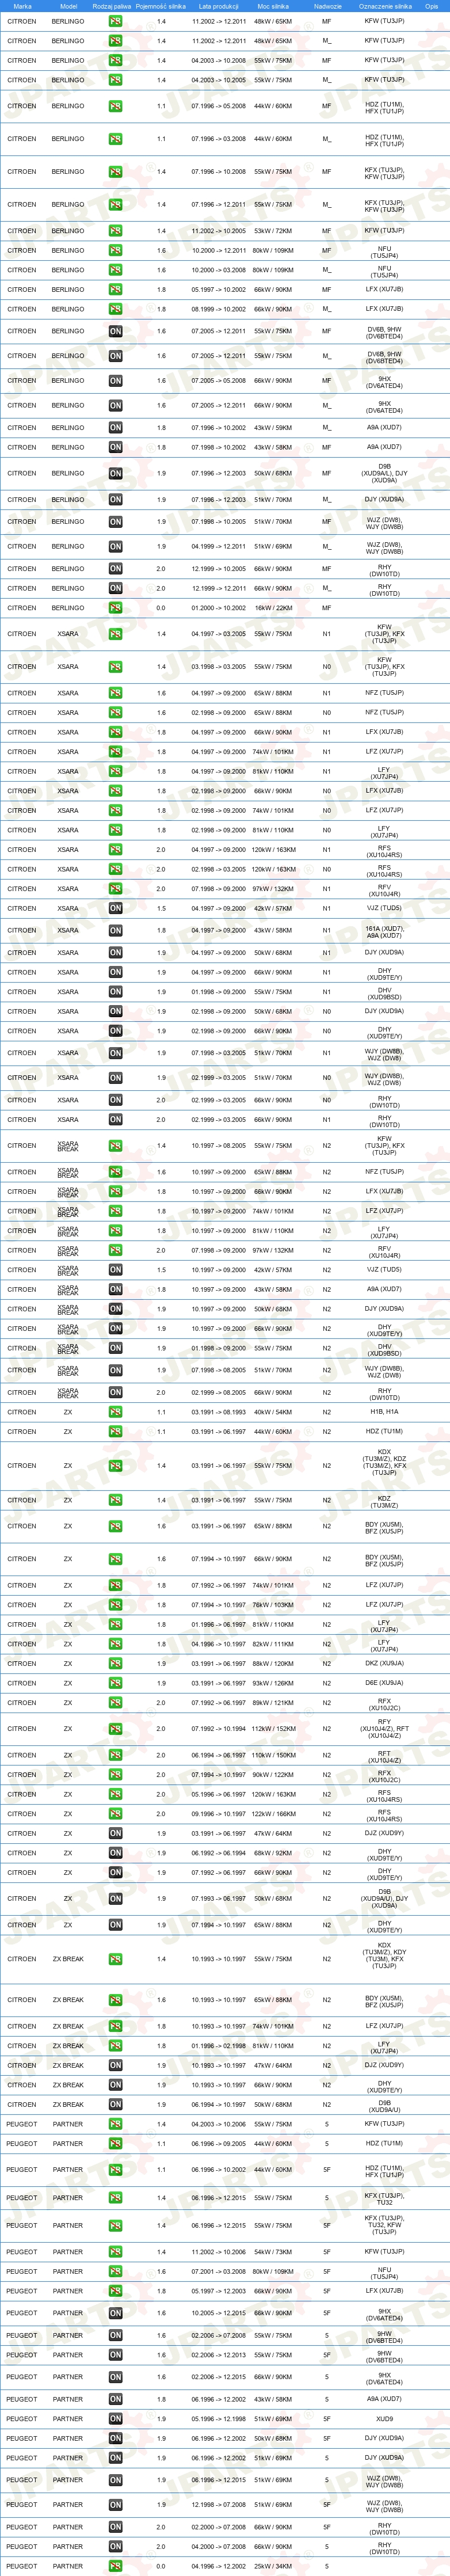Click the Oznaczenie silnika column header

pyautogui.click(x=385, y=6)
